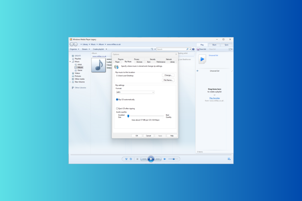Collapse the Music tree node
Viewport: 302px width, 201px height.
(70, 62)
